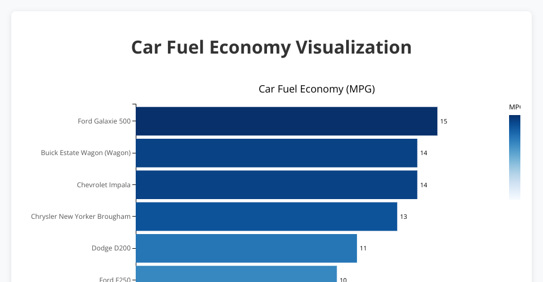Click the 13 value label beside Chrysler bar
The image size is (543, 282).
click(x=403, y=217)
